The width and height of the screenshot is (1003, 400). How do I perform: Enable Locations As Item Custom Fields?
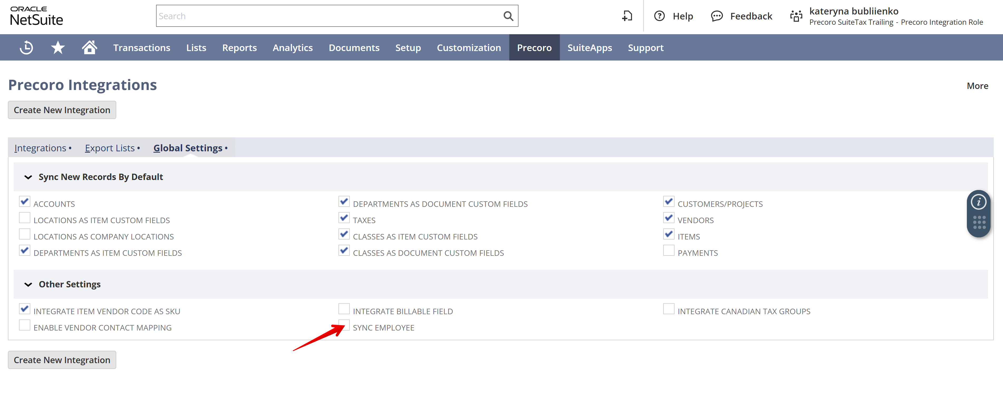point(25,218)
